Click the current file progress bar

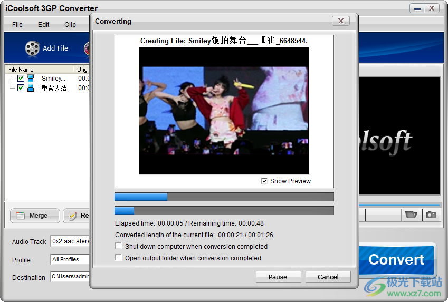(x=224, y=197)
